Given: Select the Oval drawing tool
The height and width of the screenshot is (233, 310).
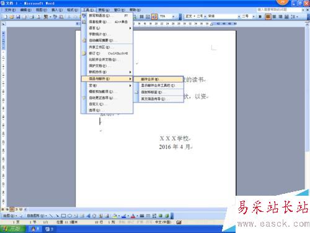Looking at the screenshot, I should pyautogui.click(x=69, y=216).
